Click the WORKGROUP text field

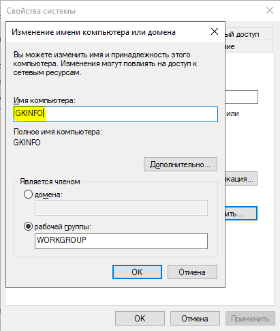(121, 241)
